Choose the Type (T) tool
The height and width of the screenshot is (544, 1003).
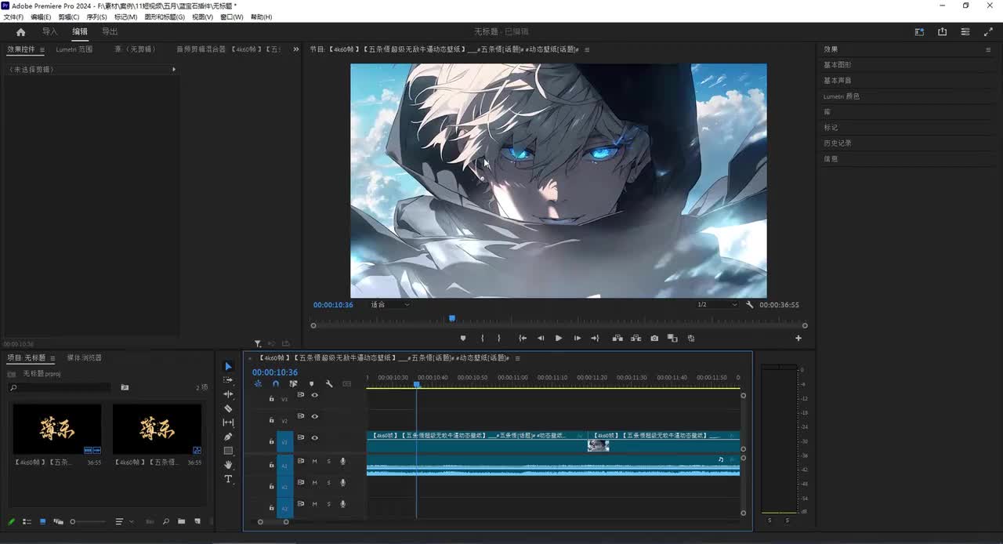(228, 479)
